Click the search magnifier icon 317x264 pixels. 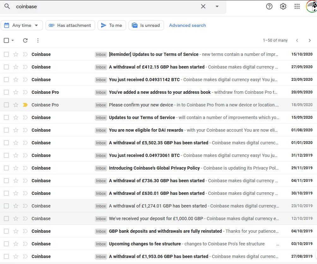[7, 6]
